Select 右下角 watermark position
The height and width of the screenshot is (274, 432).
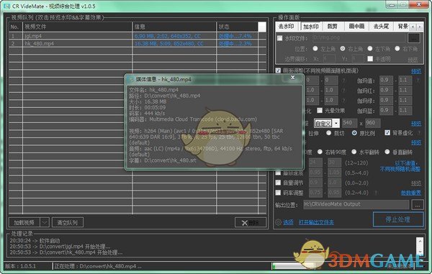click(x=397, y=49)
